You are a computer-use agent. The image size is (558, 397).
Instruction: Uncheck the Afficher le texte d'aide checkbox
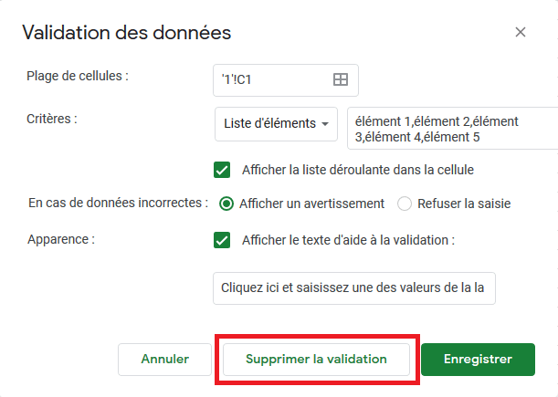222,240
